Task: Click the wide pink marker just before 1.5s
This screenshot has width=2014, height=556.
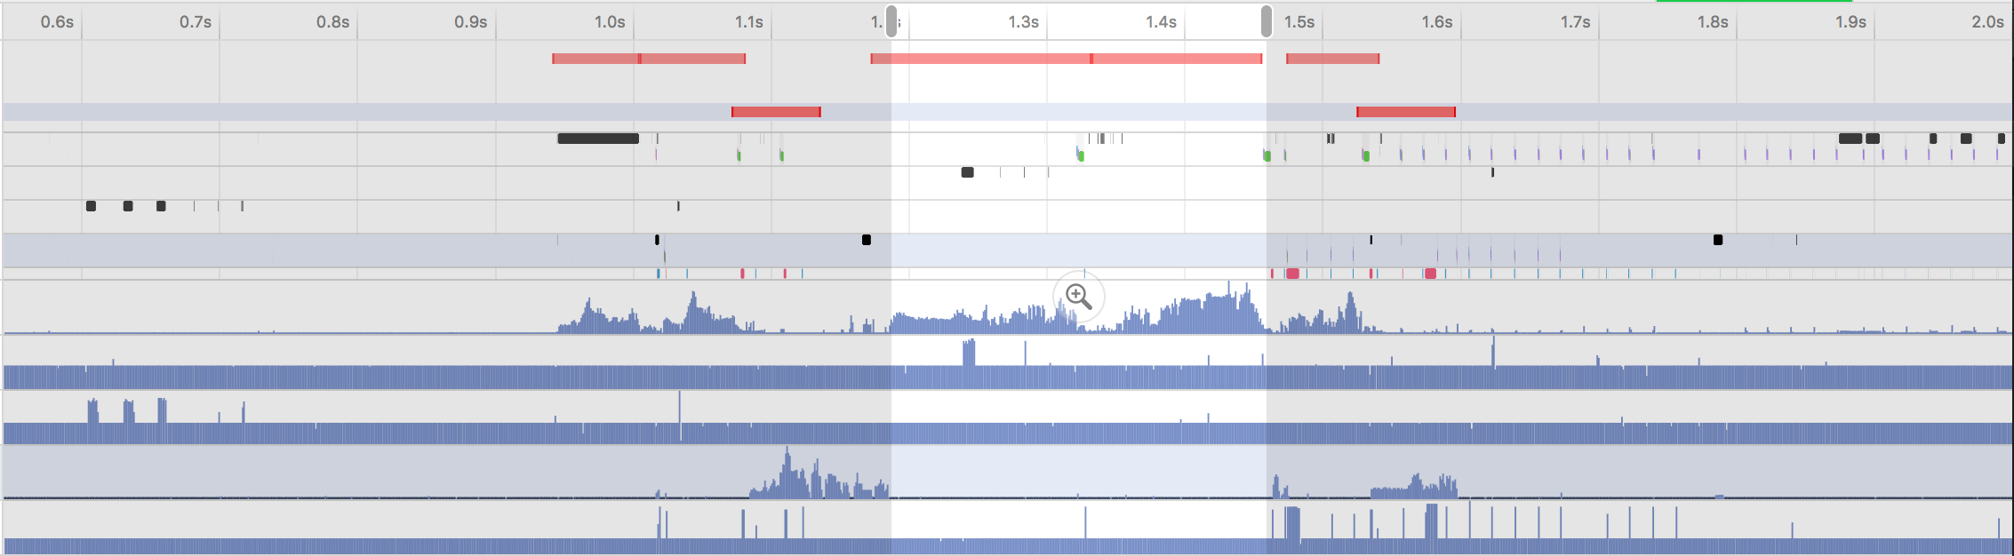Action: pos(1293,274)
